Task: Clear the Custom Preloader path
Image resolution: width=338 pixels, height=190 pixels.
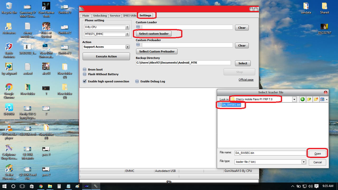Action: (242, 45)
